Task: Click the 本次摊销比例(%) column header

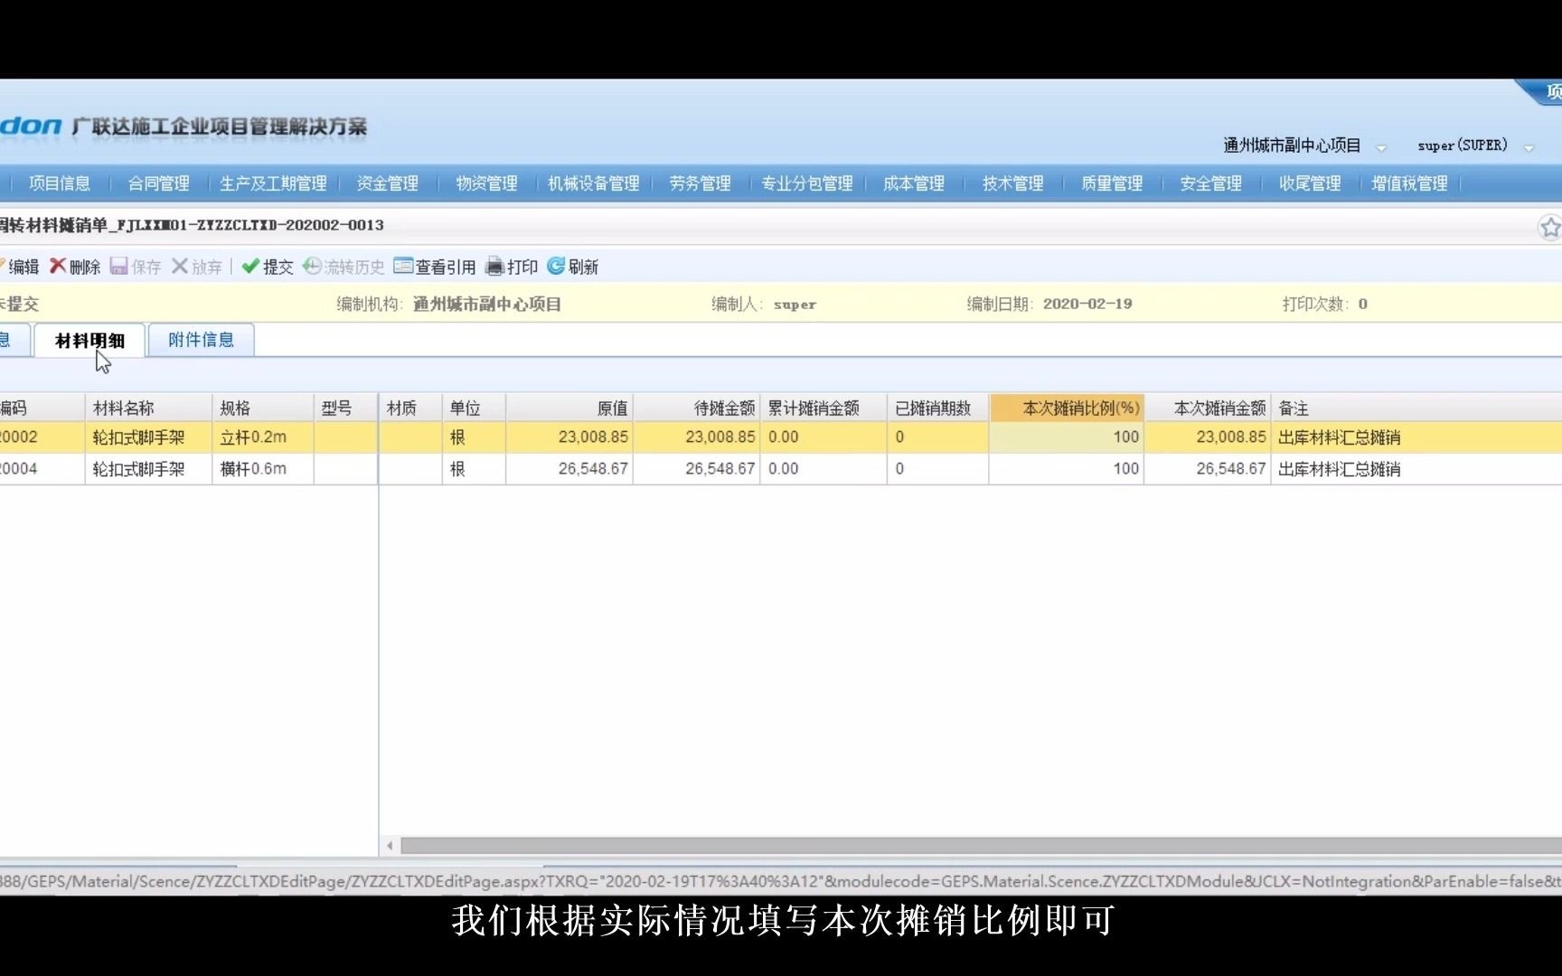Action: coord(1067,408)
